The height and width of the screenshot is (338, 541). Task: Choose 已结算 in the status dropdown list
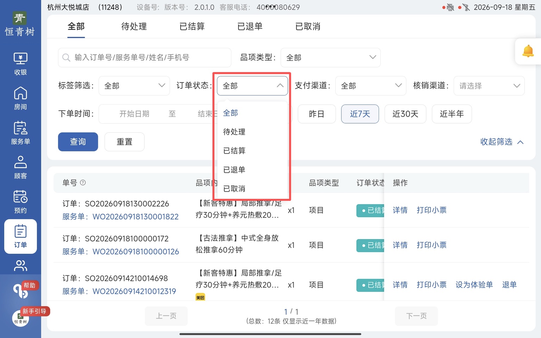pos(234,151)
